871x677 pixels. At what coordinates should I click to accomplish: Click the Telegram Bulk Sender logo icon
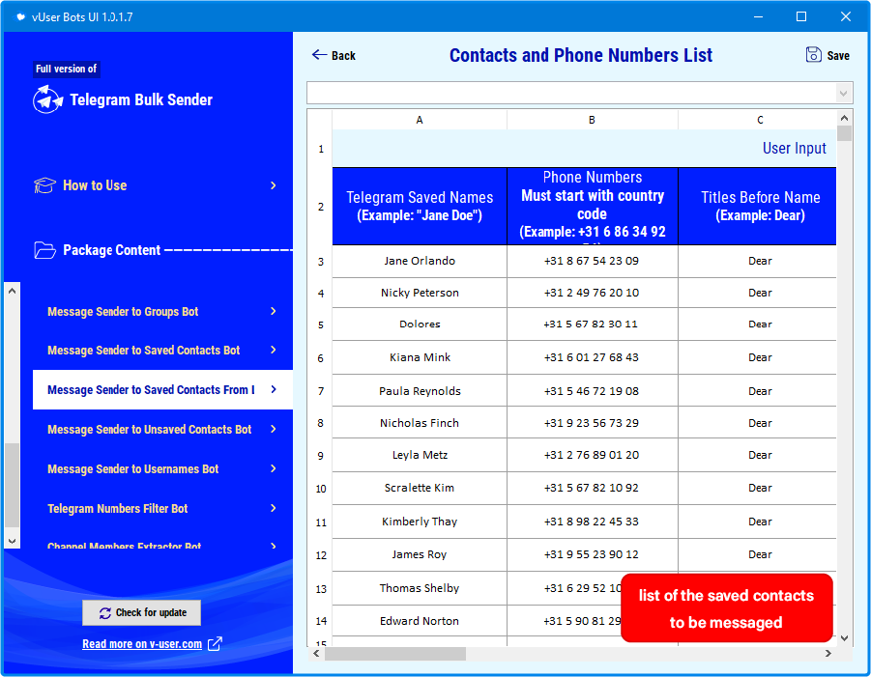tap(47, 99)
